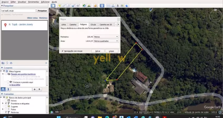Click the search input field
223x118 pixels.
click(x=18, y=11)
